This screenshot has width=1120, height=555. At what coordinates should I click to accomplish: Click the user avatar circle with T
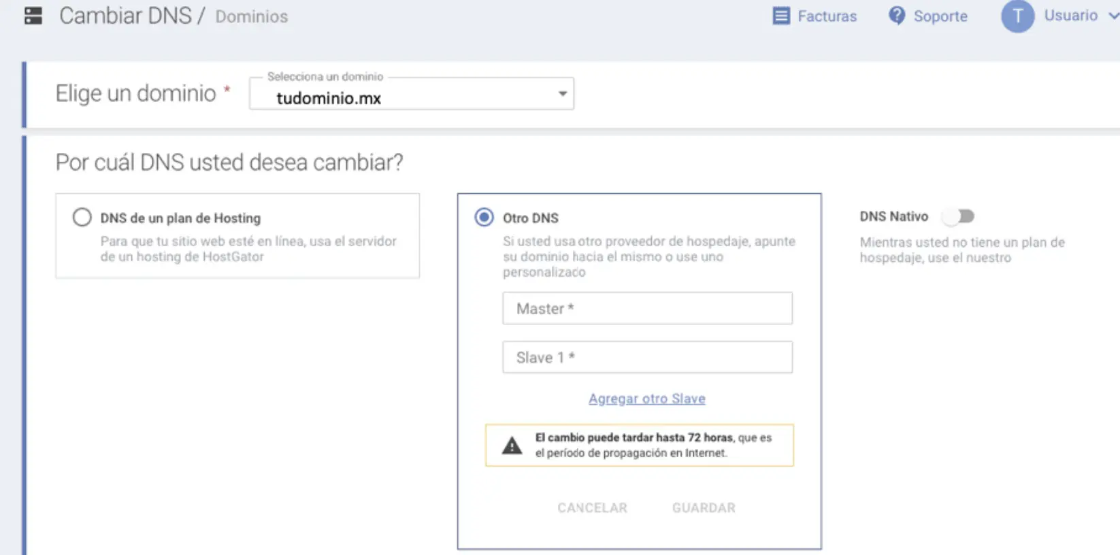1017,16
